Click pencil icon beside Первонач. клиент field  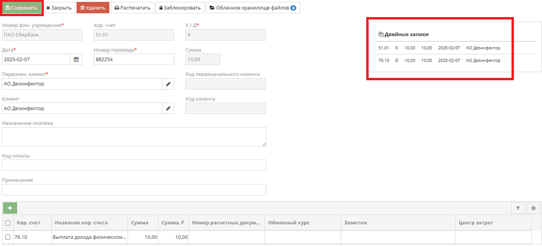coord(168,84)
